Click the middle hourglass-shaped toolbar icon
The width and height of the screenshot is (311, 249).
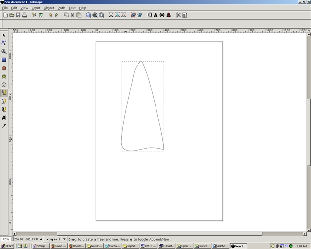tap(118, 15)
